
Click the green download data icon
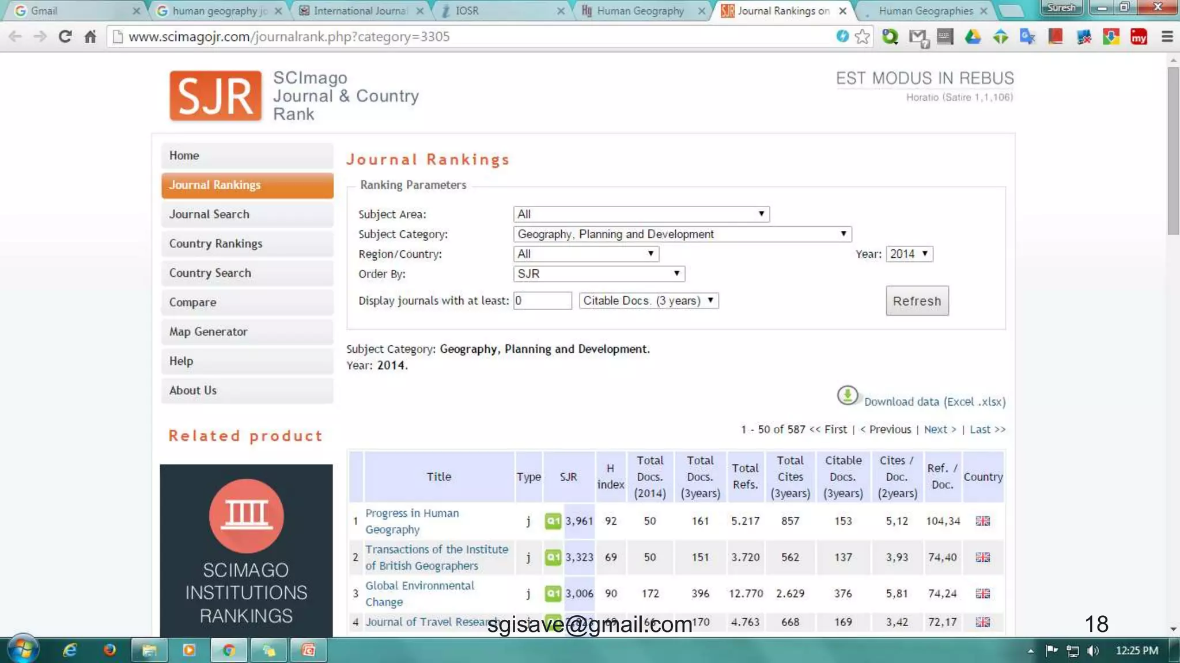(x=847, y=395)
